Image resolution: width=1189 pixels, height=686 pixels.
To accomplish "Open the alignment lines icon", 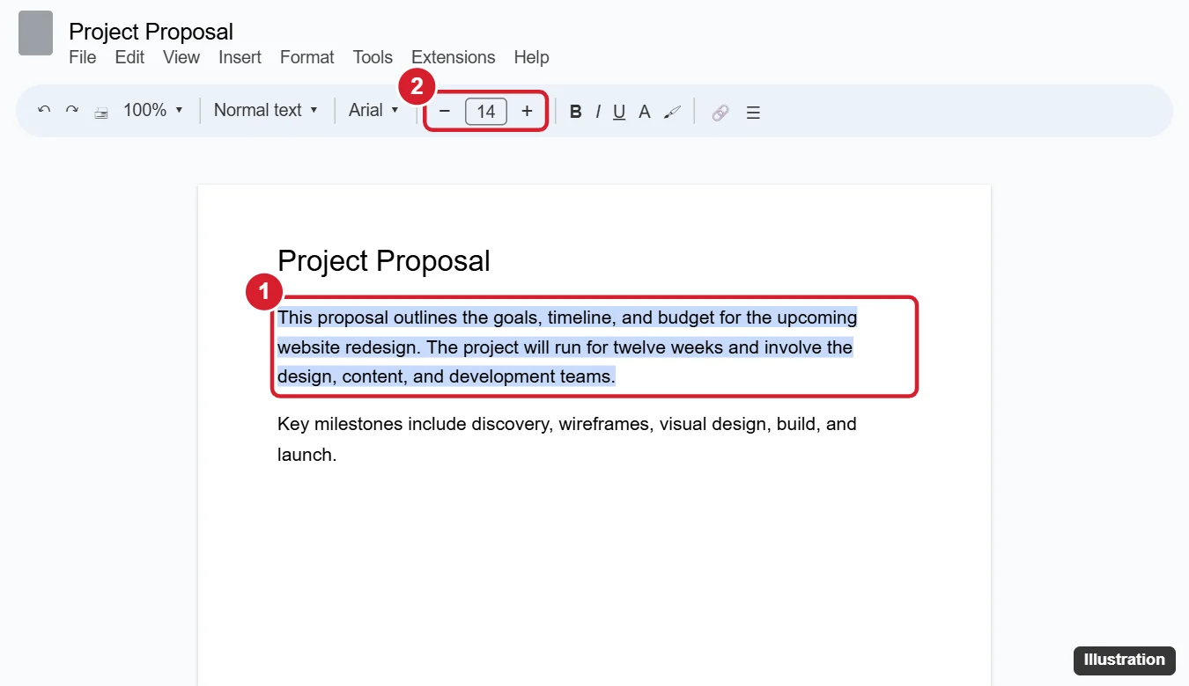I will click(753, 112).
